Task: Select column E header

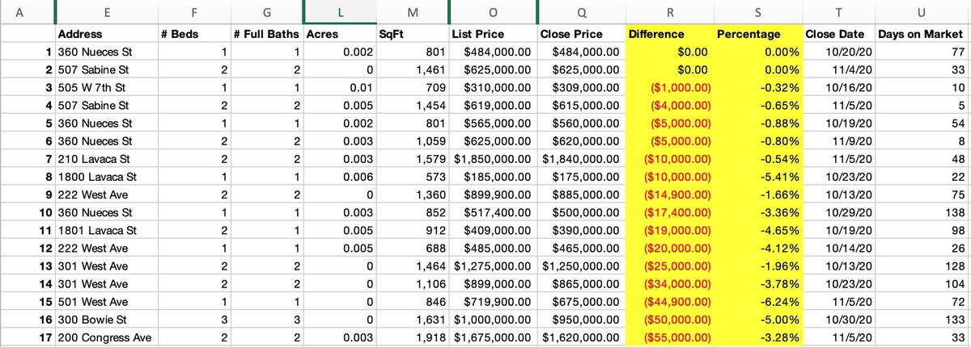Action: coord(107,12)
